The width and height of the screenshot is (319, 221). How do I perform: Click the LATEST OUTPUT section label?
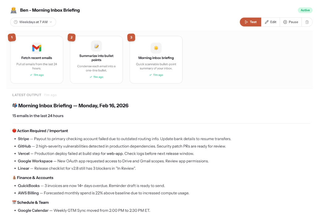pos(27,95)
